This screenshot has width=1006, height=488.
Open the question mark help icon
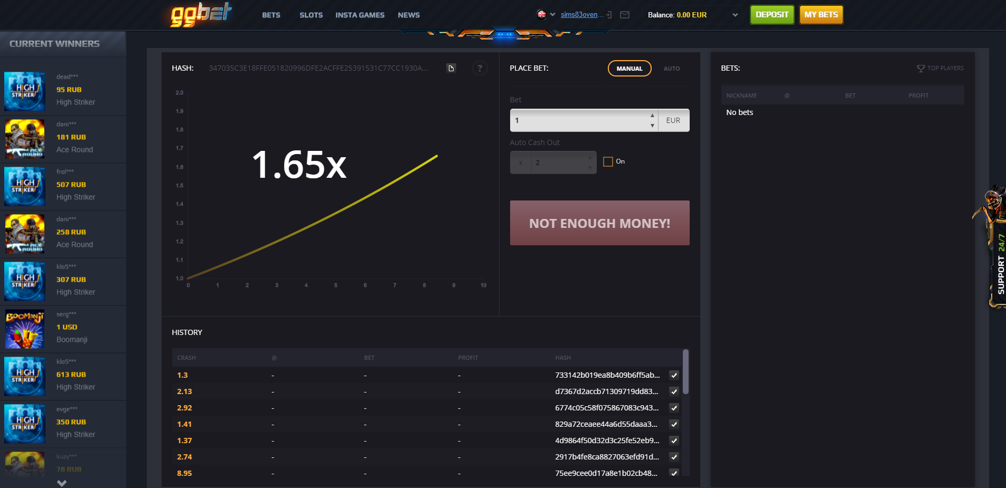coord(480,68)
